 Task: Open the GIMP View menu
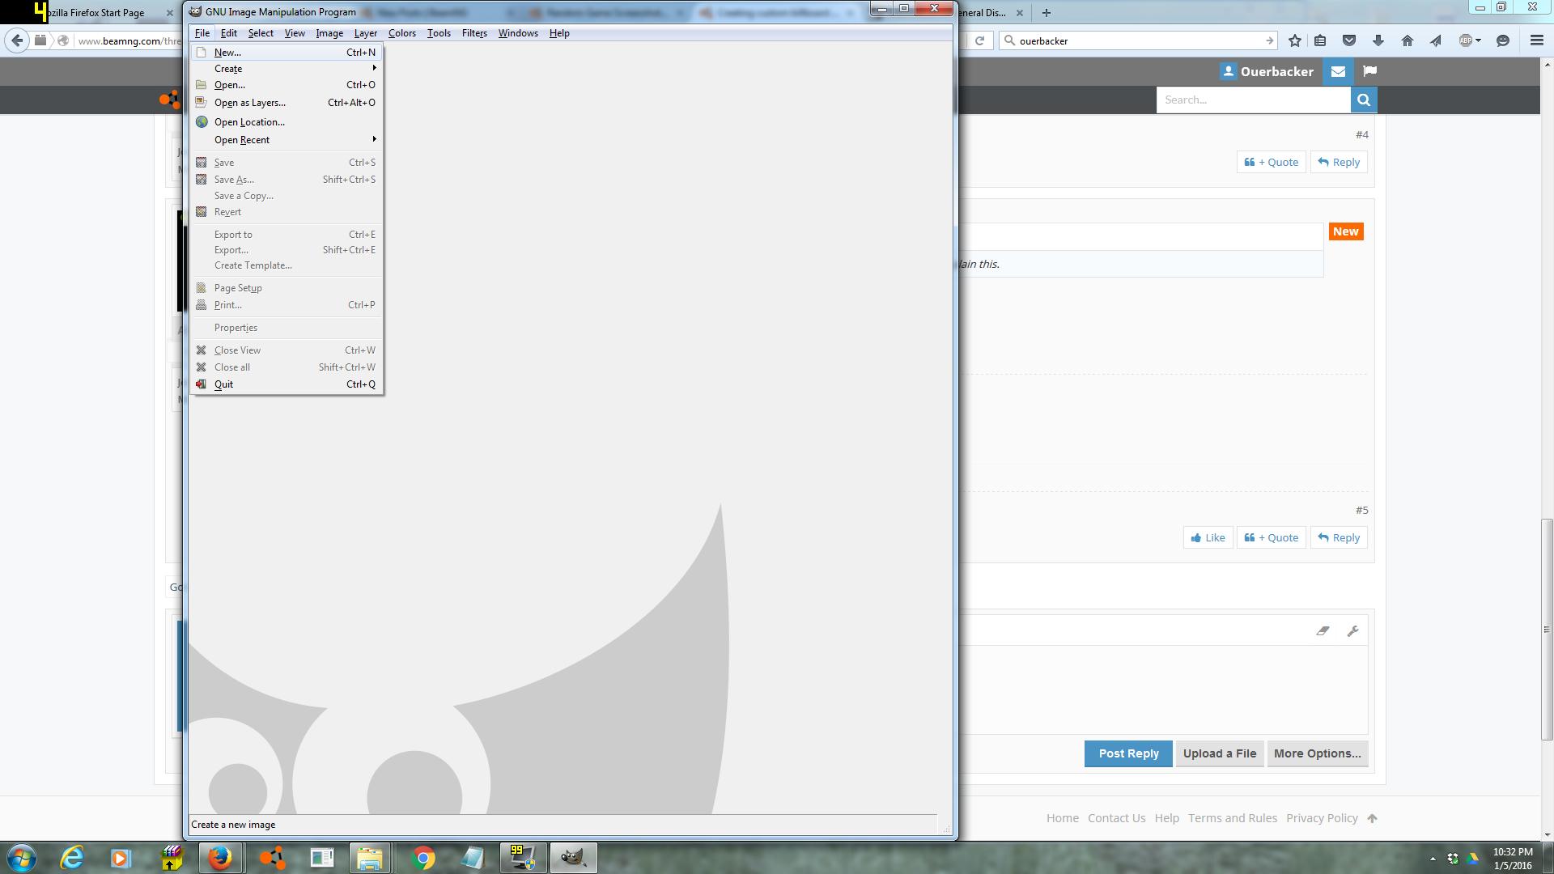coord(295,33)
